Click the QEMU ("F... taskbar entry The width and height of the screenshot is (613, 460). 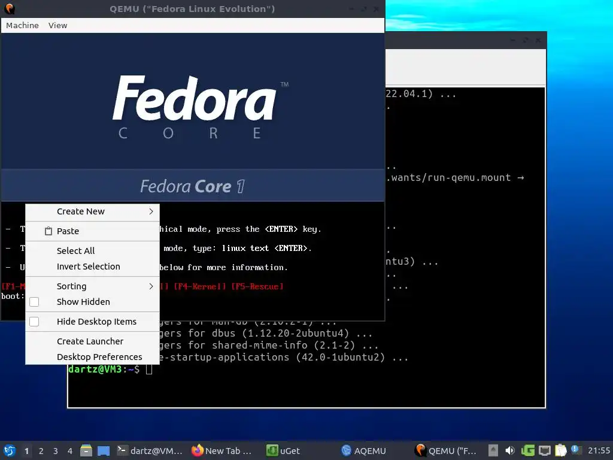point(445,450)
